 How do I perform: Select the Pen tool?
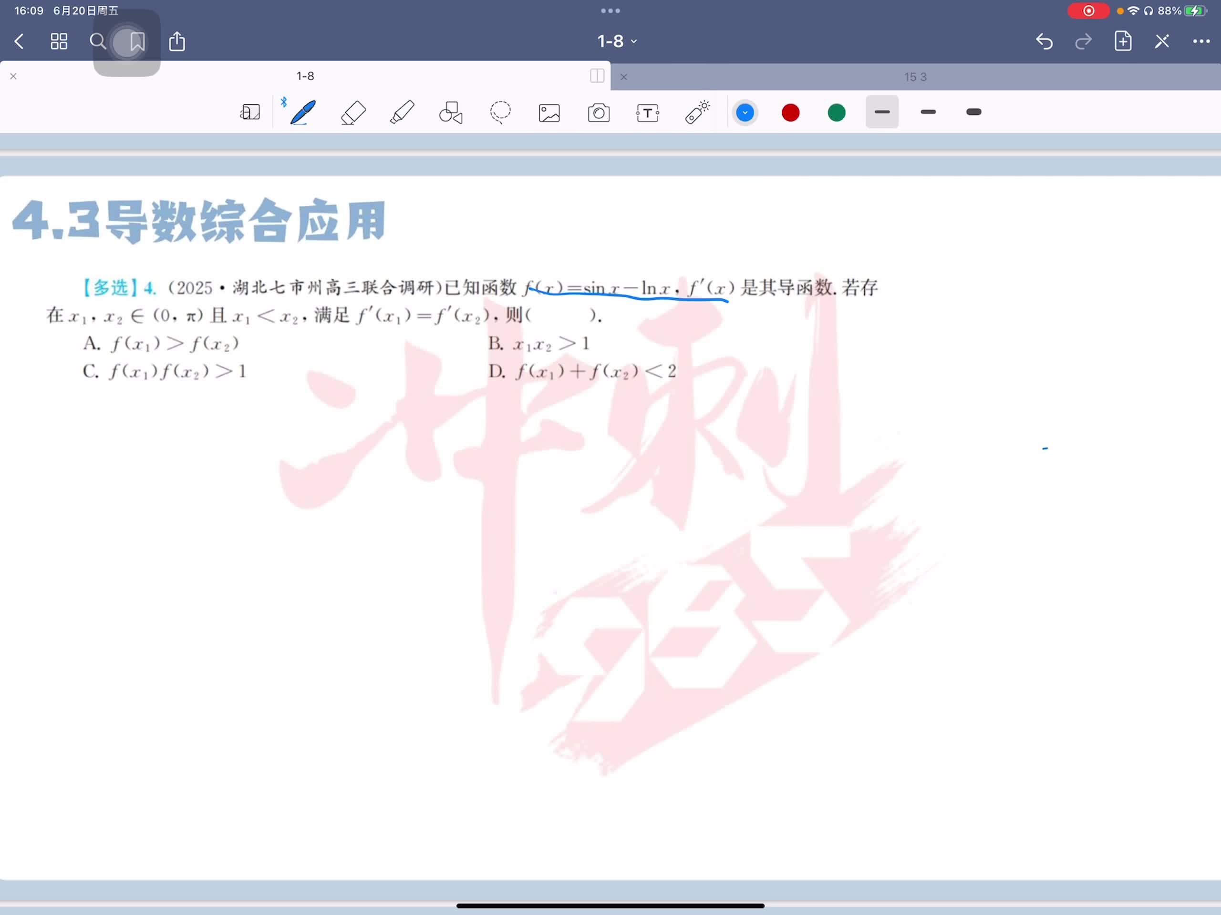click(303, 112)
